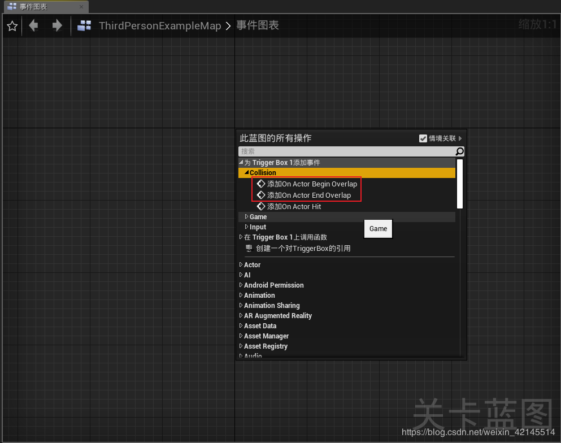This screenshot has width=561, height=443.
Task: Click the reference icon beside 创建一个对TriggerBox的引用
Action: [x=249, y=248]
